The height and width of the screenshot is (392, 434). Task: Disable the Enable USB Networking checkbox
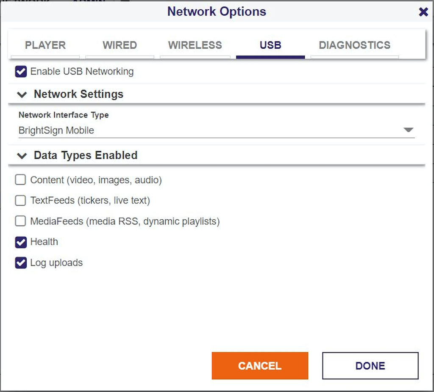pyautogui.click(x=21, y=72)
